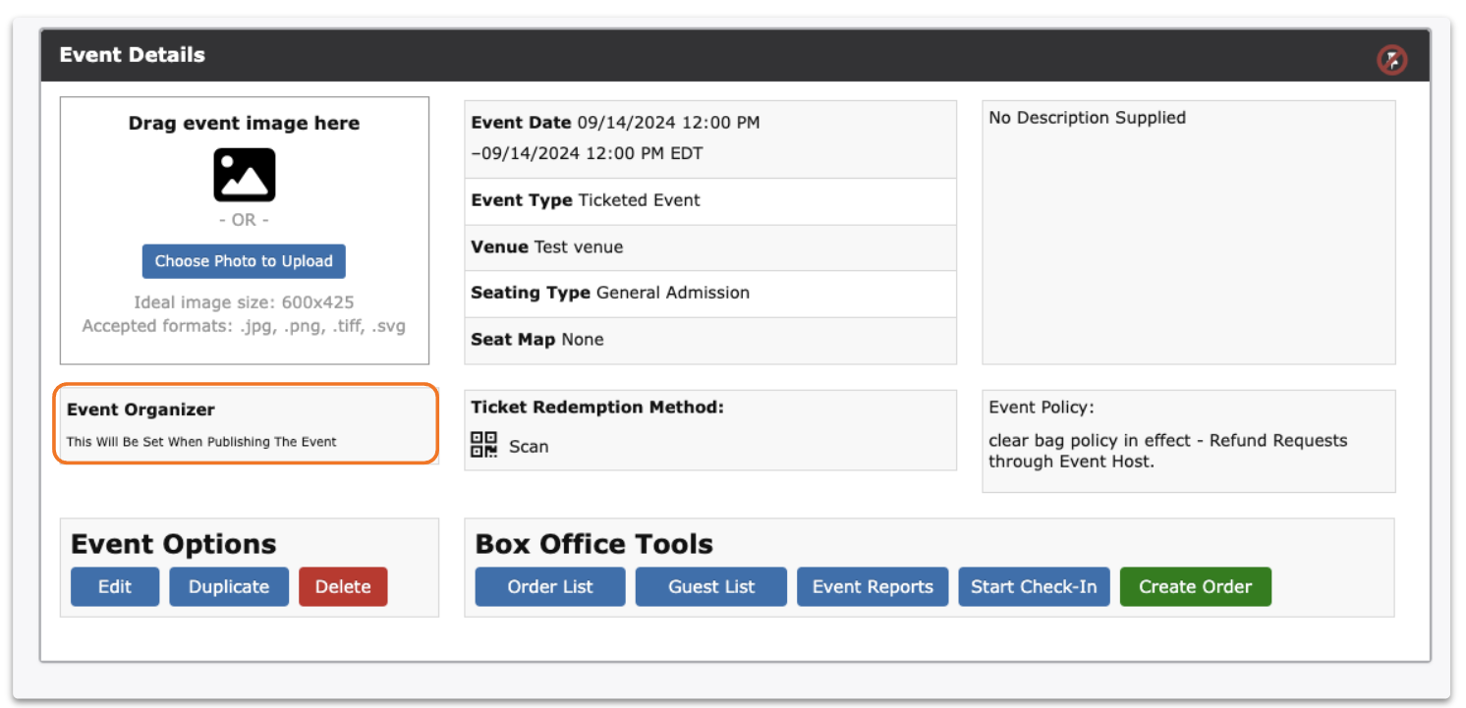View the Guest List
Screen dimensions: 1466x708
[x=711, y=587]
